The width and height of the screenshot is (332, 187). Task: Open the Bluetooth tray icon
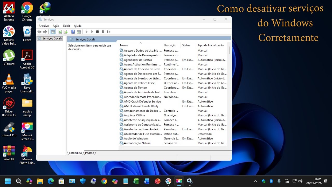[x=271, y=181]
